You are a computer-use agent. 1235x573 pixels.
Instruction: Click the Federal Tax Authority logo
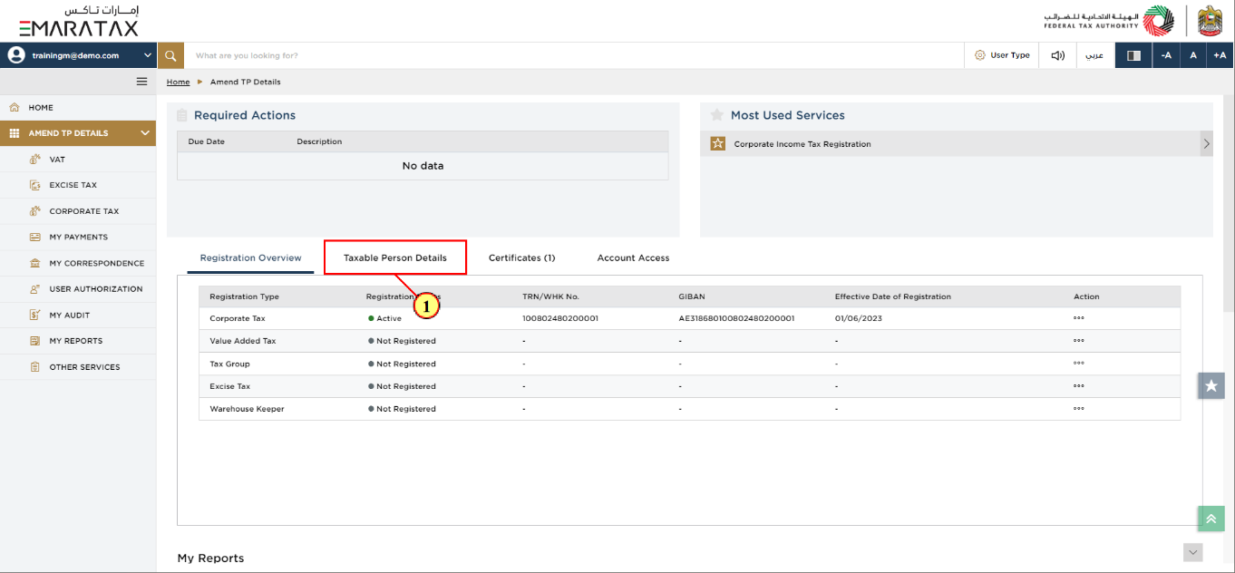tap(1109, 21)
